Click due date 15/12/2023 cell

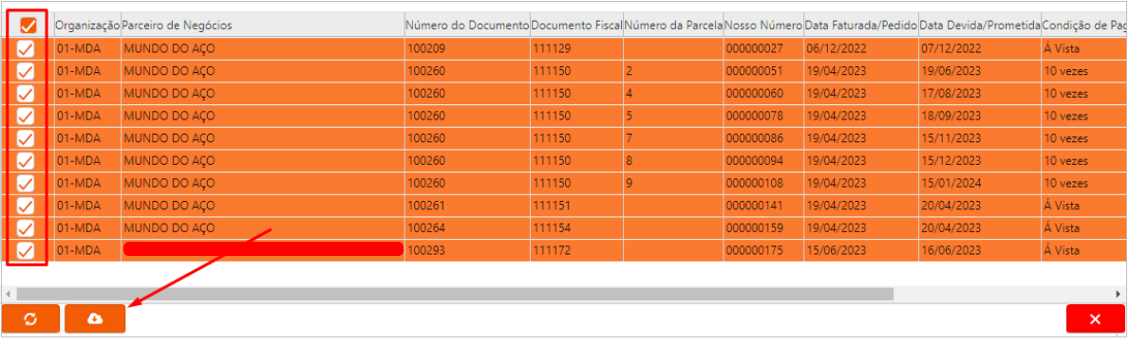(979, 160)
